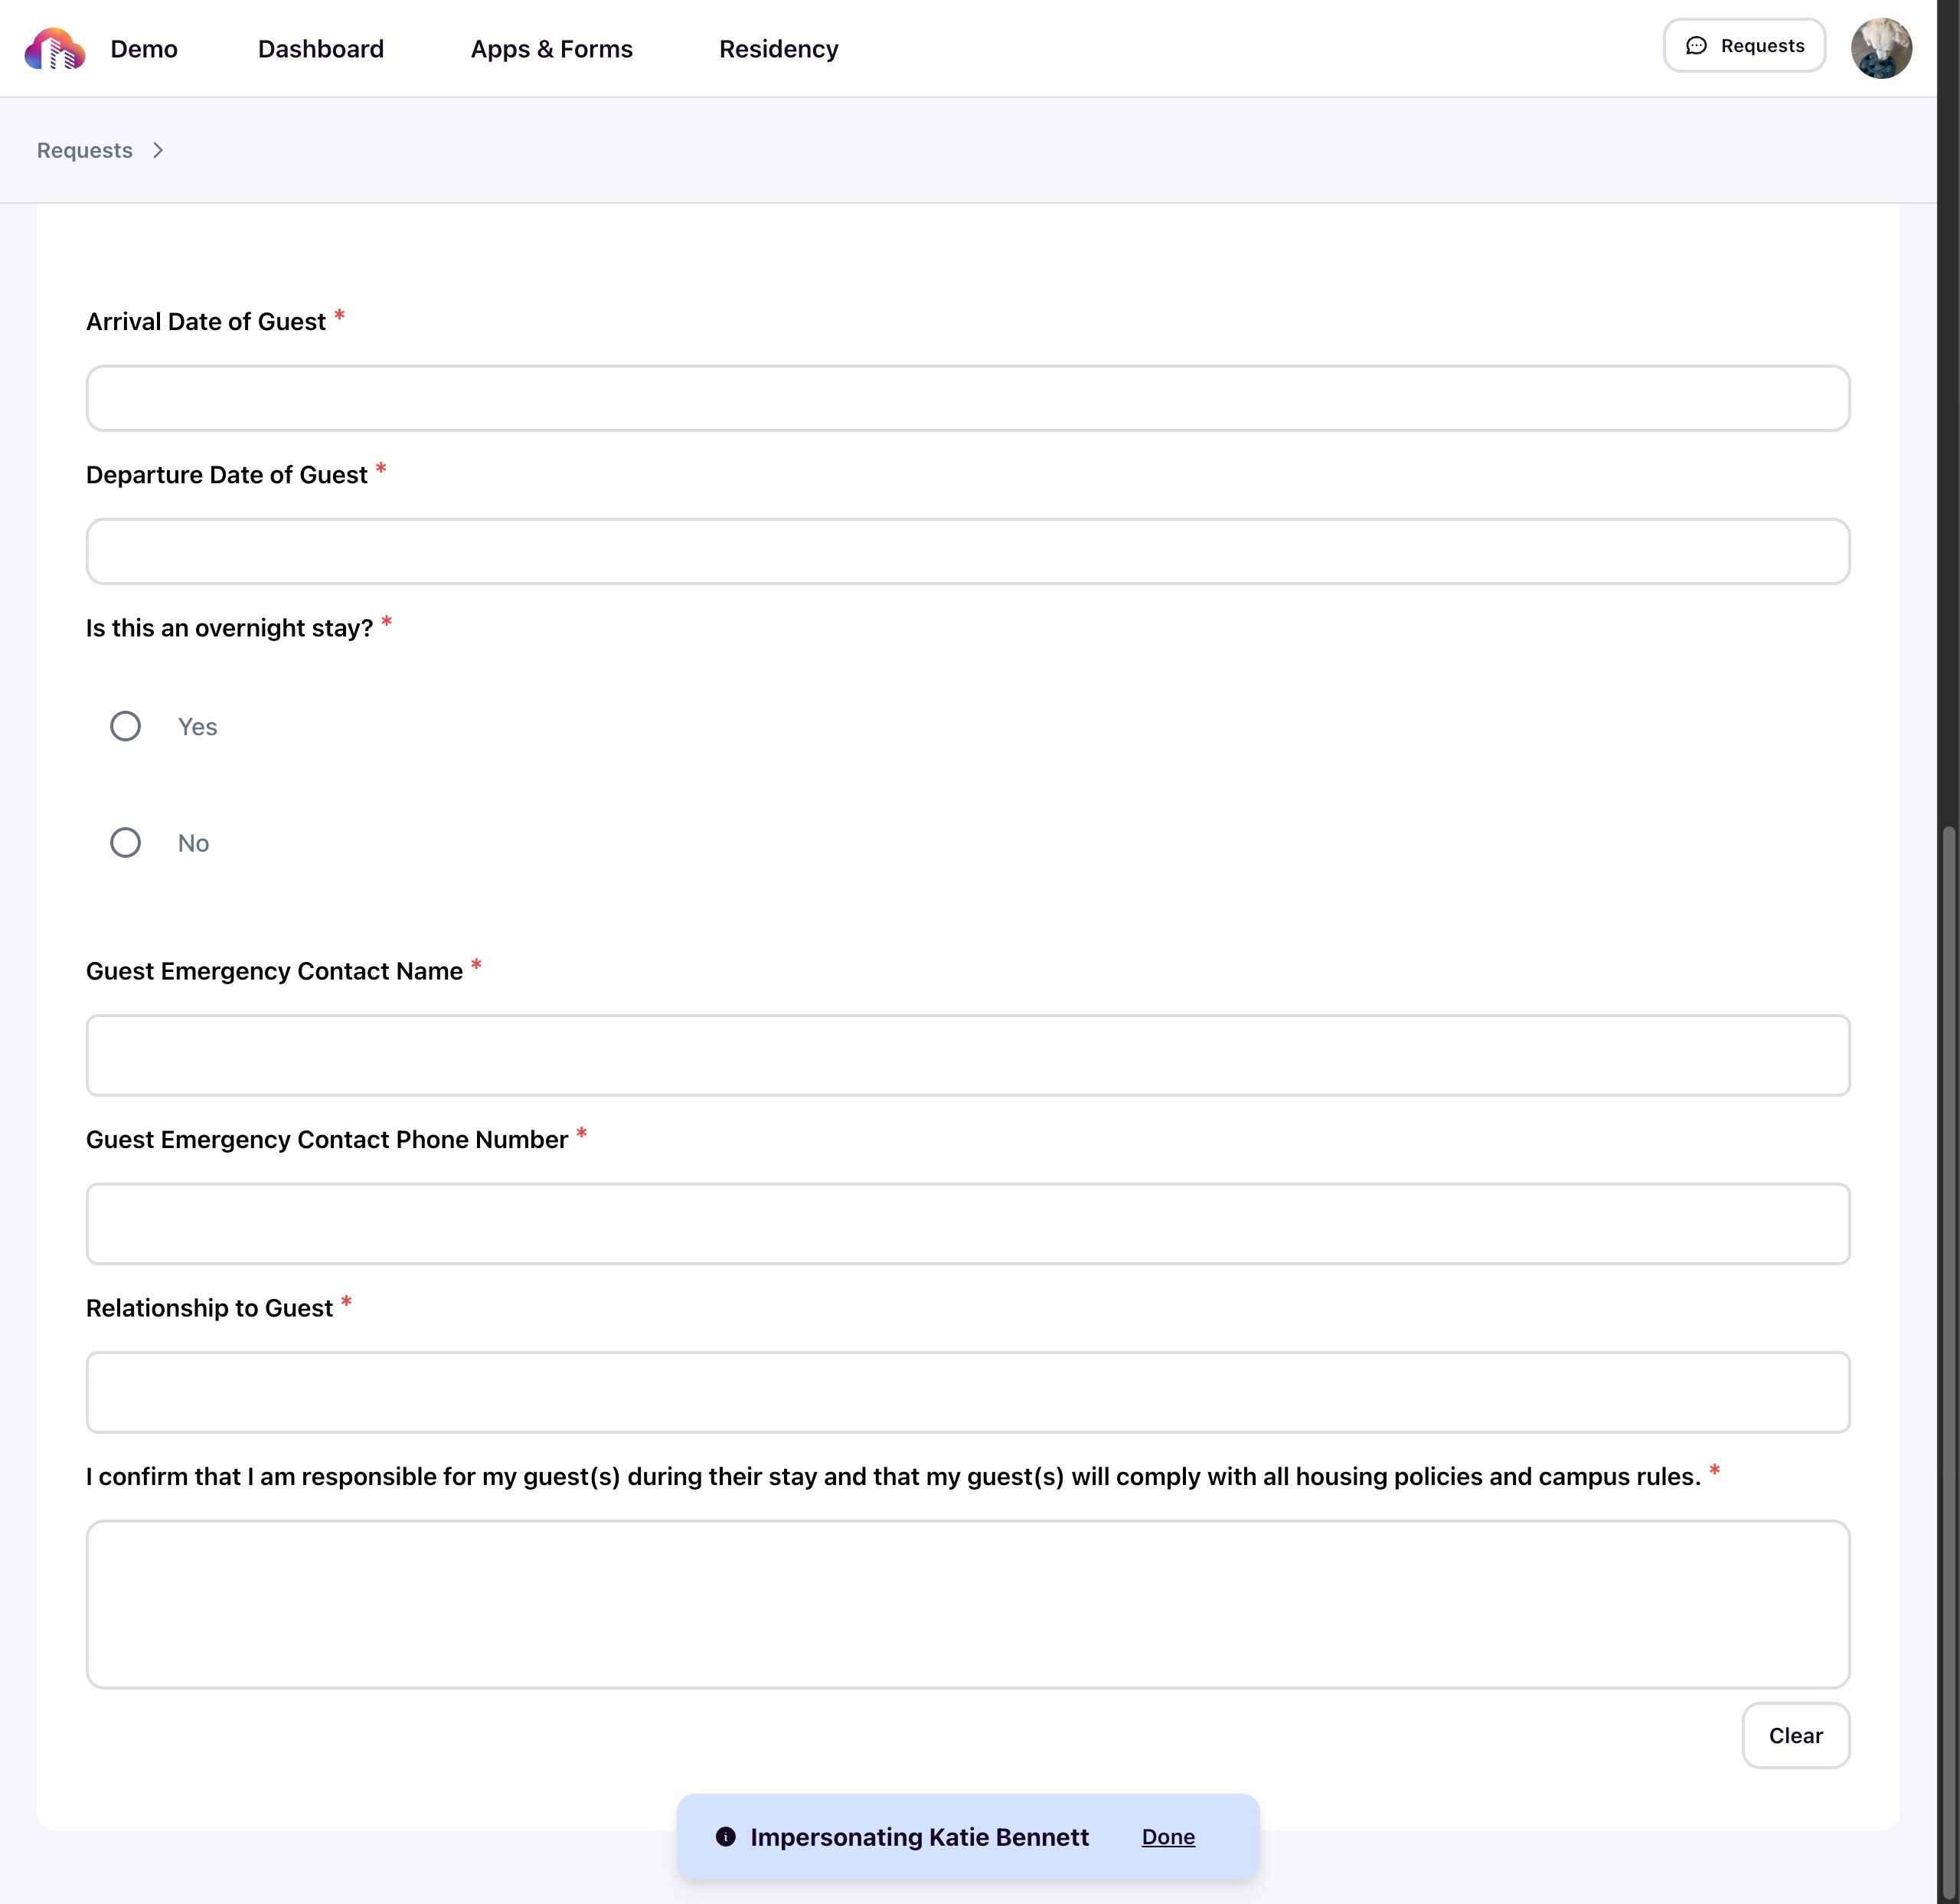Image resolution: width=1960 pixels, height=1904 pixels.
Task: Open the user profile avatar
Action: 1880,47
